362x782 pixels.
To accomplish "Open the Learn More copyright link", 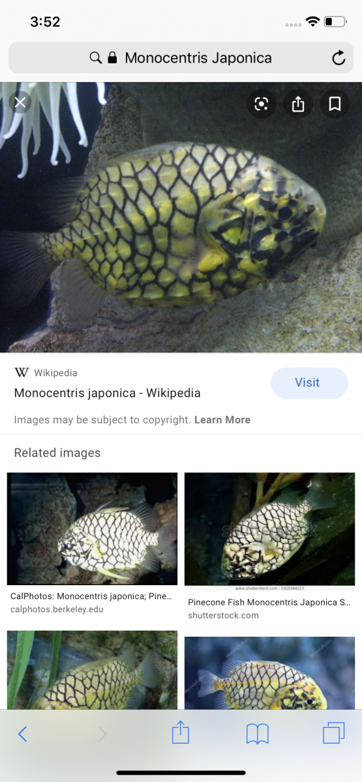I will [x=222, y=420].
